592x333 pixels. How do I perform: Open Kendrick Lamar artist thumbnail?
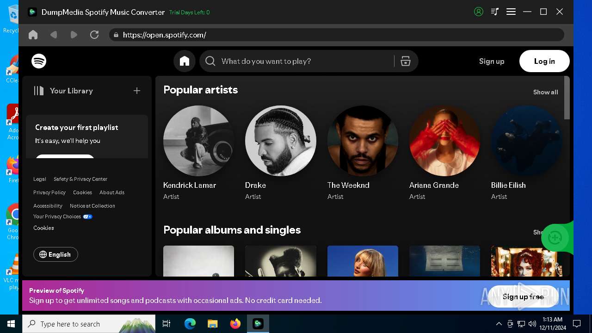point(198,141)
